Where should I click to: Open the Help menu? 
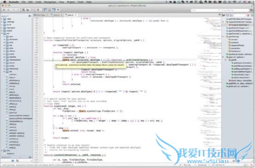pyautogui.click(x=89, y=2)
